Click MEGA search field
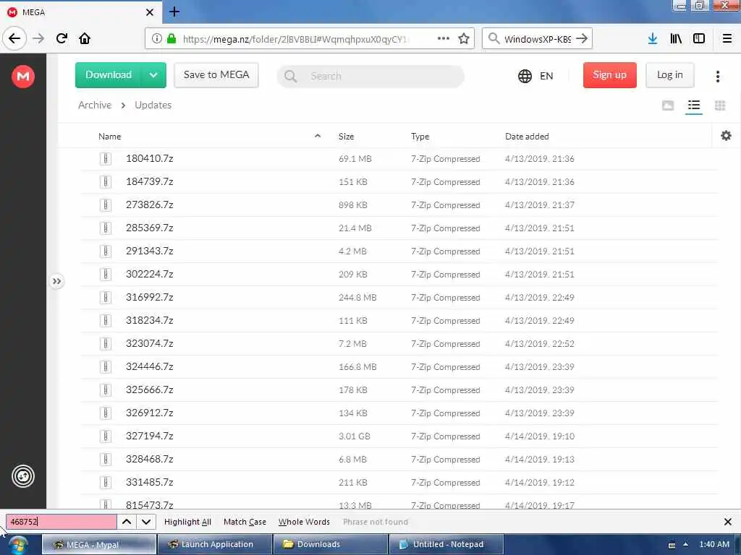 click(370, 76)
